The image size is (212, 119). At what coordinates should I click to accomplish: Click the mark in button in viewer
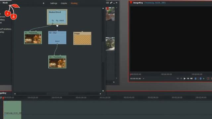coord(195,79)
